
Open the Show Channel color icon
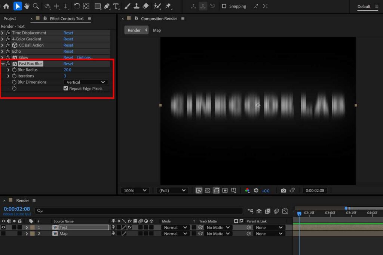[x=247, y=191]
